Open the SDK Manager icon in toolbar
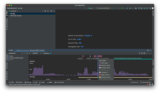The width and height of the screenshot is (160, 93). [x=147, y=8]
